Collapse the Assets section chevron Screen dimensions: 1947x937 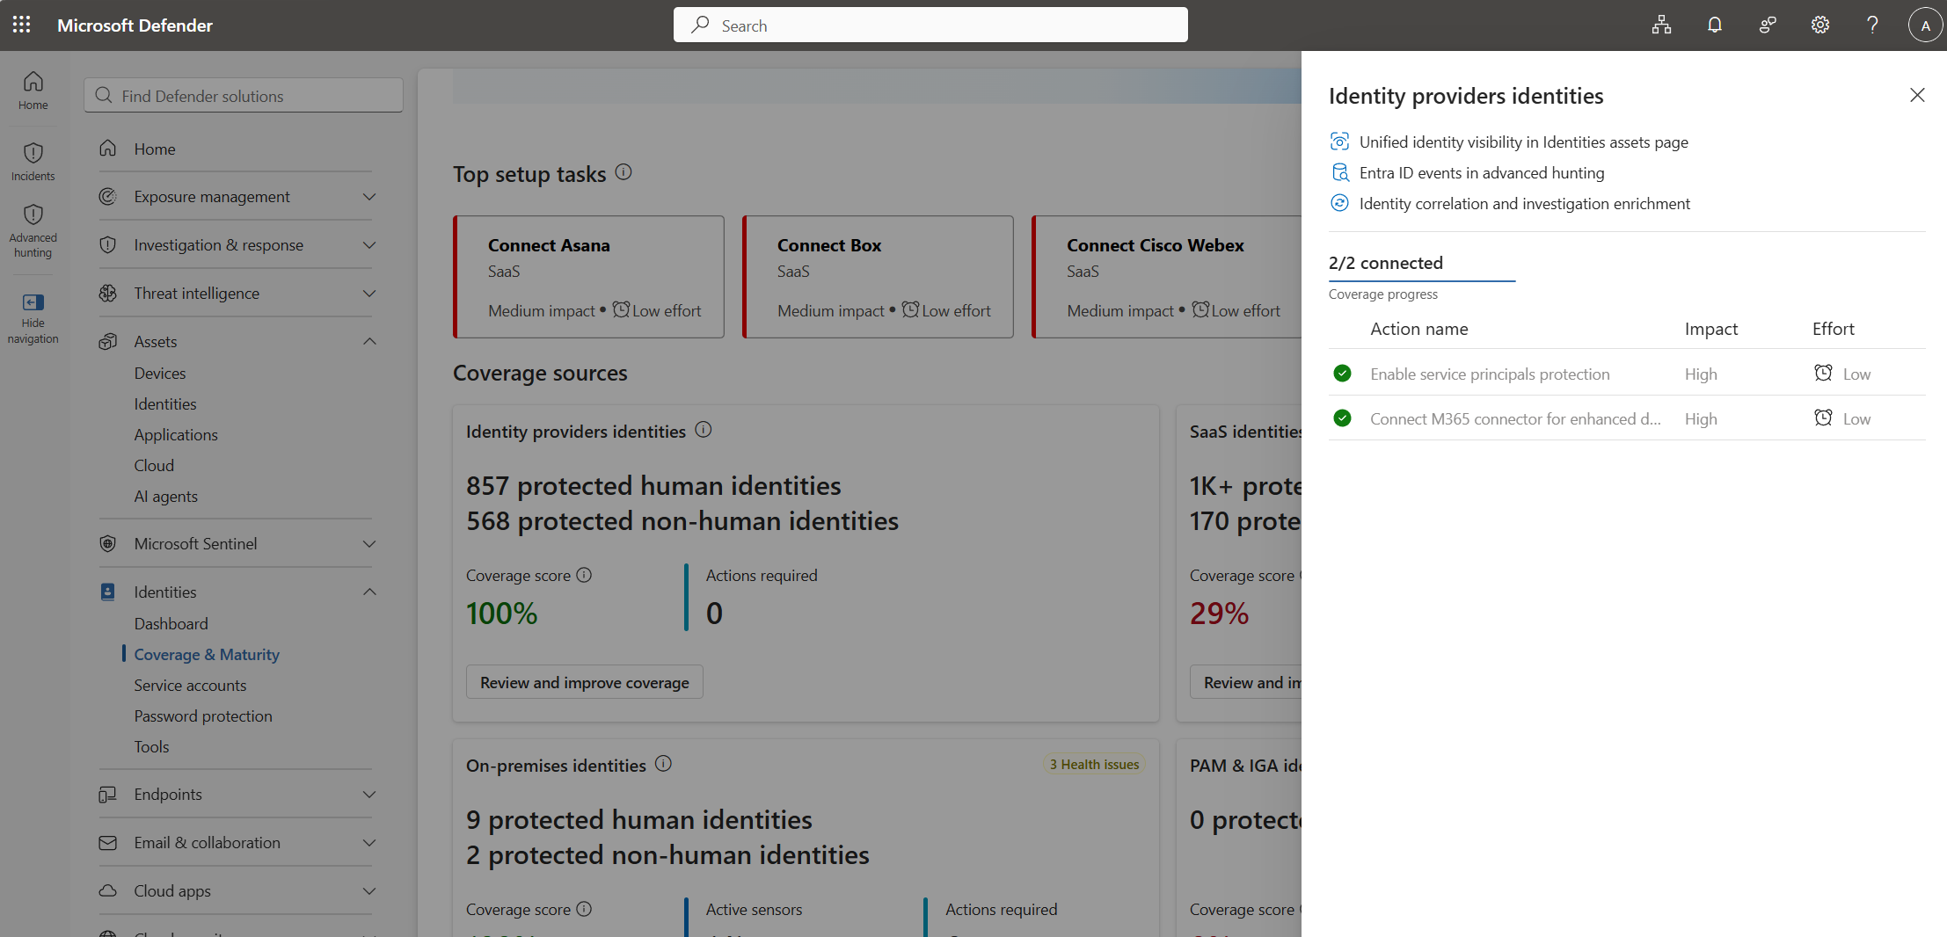click(369, 341)
